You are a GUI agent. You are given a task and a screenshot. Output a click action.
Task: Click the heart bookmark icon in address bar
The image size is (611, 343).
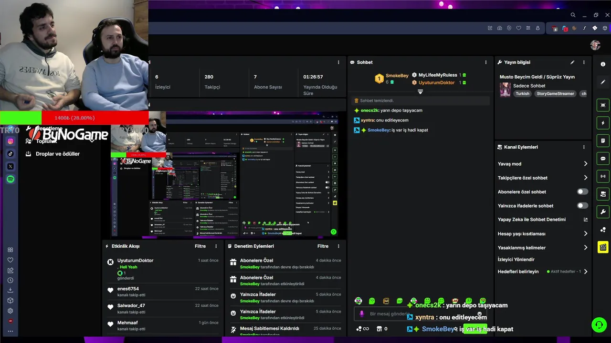518,28
